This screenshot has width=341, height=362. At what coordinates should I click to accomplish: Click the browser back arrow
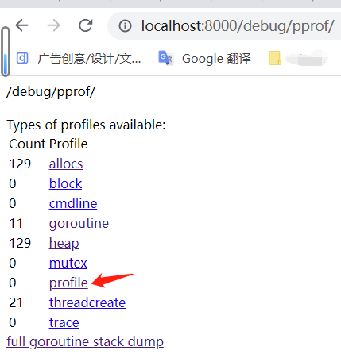point(21,25)
